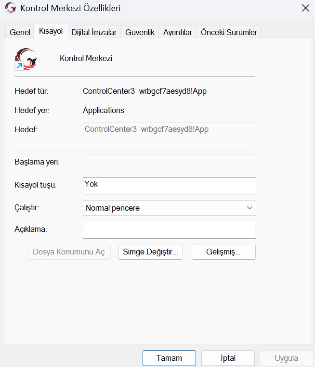The height and width of the screenshot is (367, 315).
Task: Cancel with the İptal button
Action: click(228, 358)
